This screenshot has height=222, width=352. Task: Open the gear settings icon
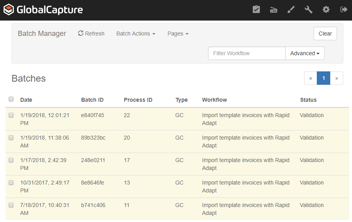point(326,9)
